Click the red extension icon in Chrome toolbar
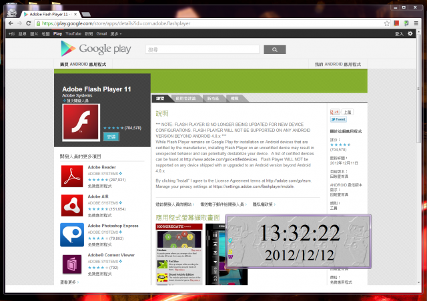This screenshot has height=301, width=427. 396,23
